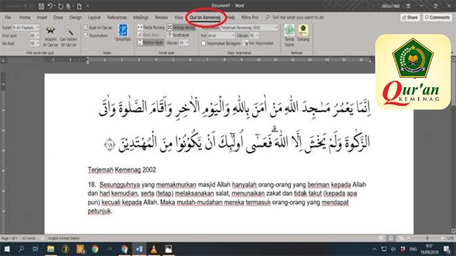Click volume icon in system tray

coord(393,249)
